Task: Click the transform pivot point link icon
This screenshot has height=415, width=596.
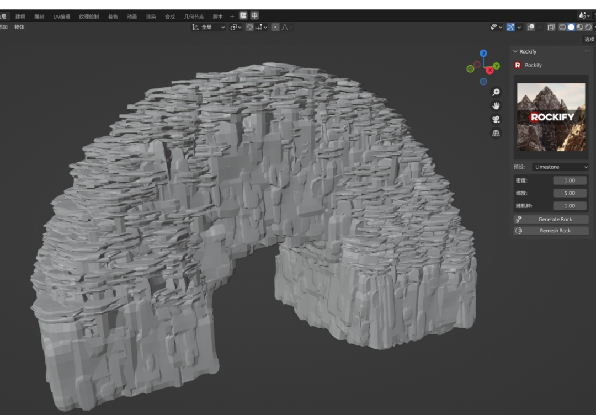Action: 233,27
